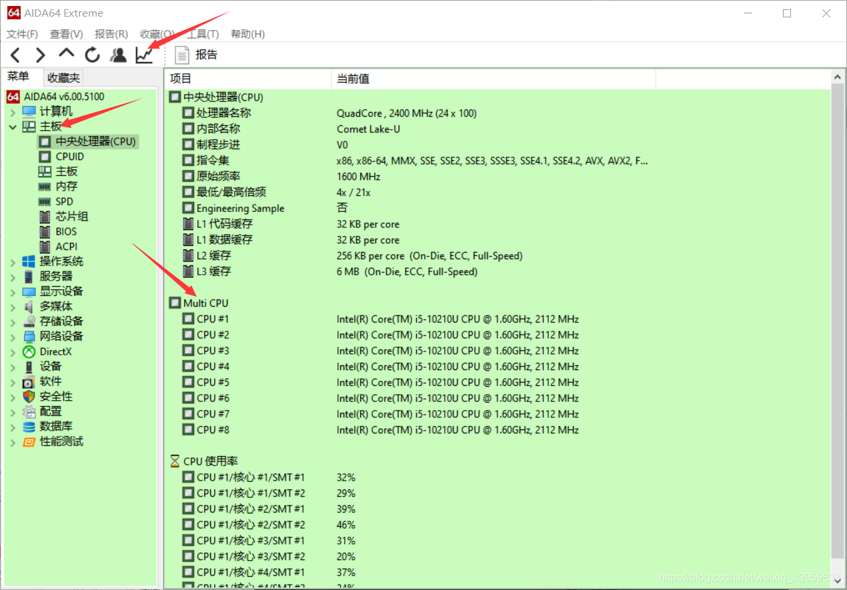
Task: Select 软件 in the tree
Action: (51, 381)
